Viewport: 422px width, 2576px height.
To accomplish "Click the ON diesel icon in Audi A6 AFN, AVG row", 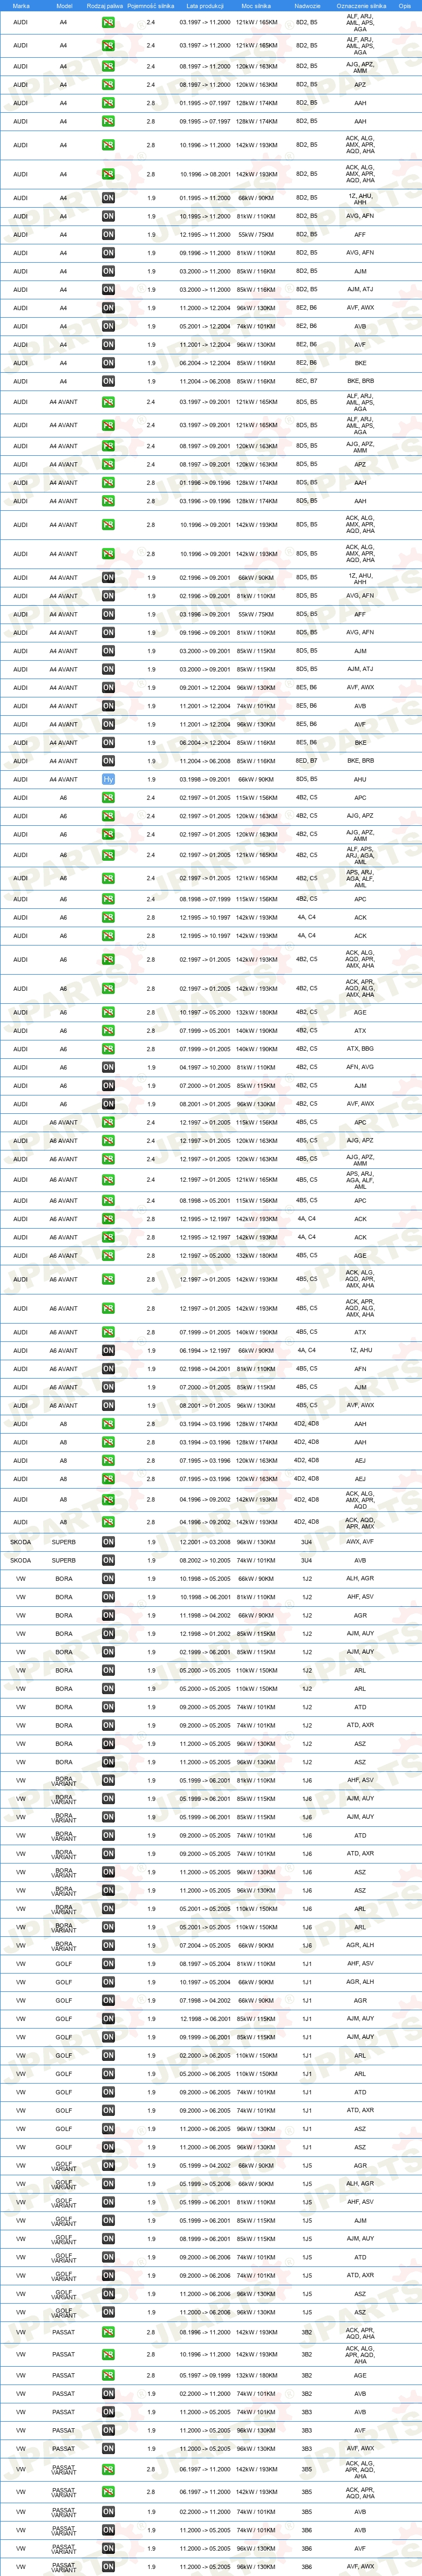I will (x=108, y=1067).
